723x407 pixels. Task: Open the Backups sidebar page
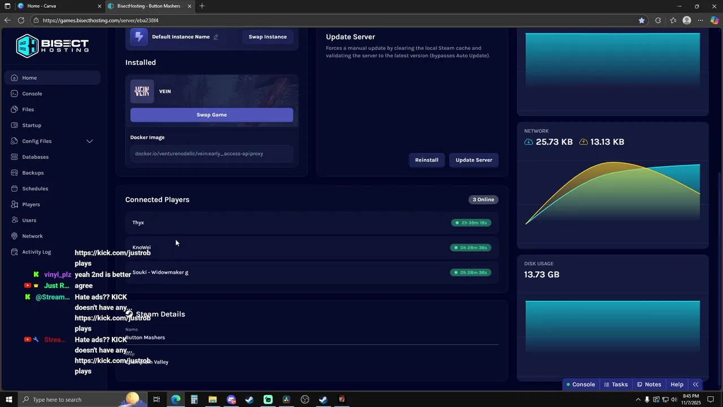pos(53,172)
